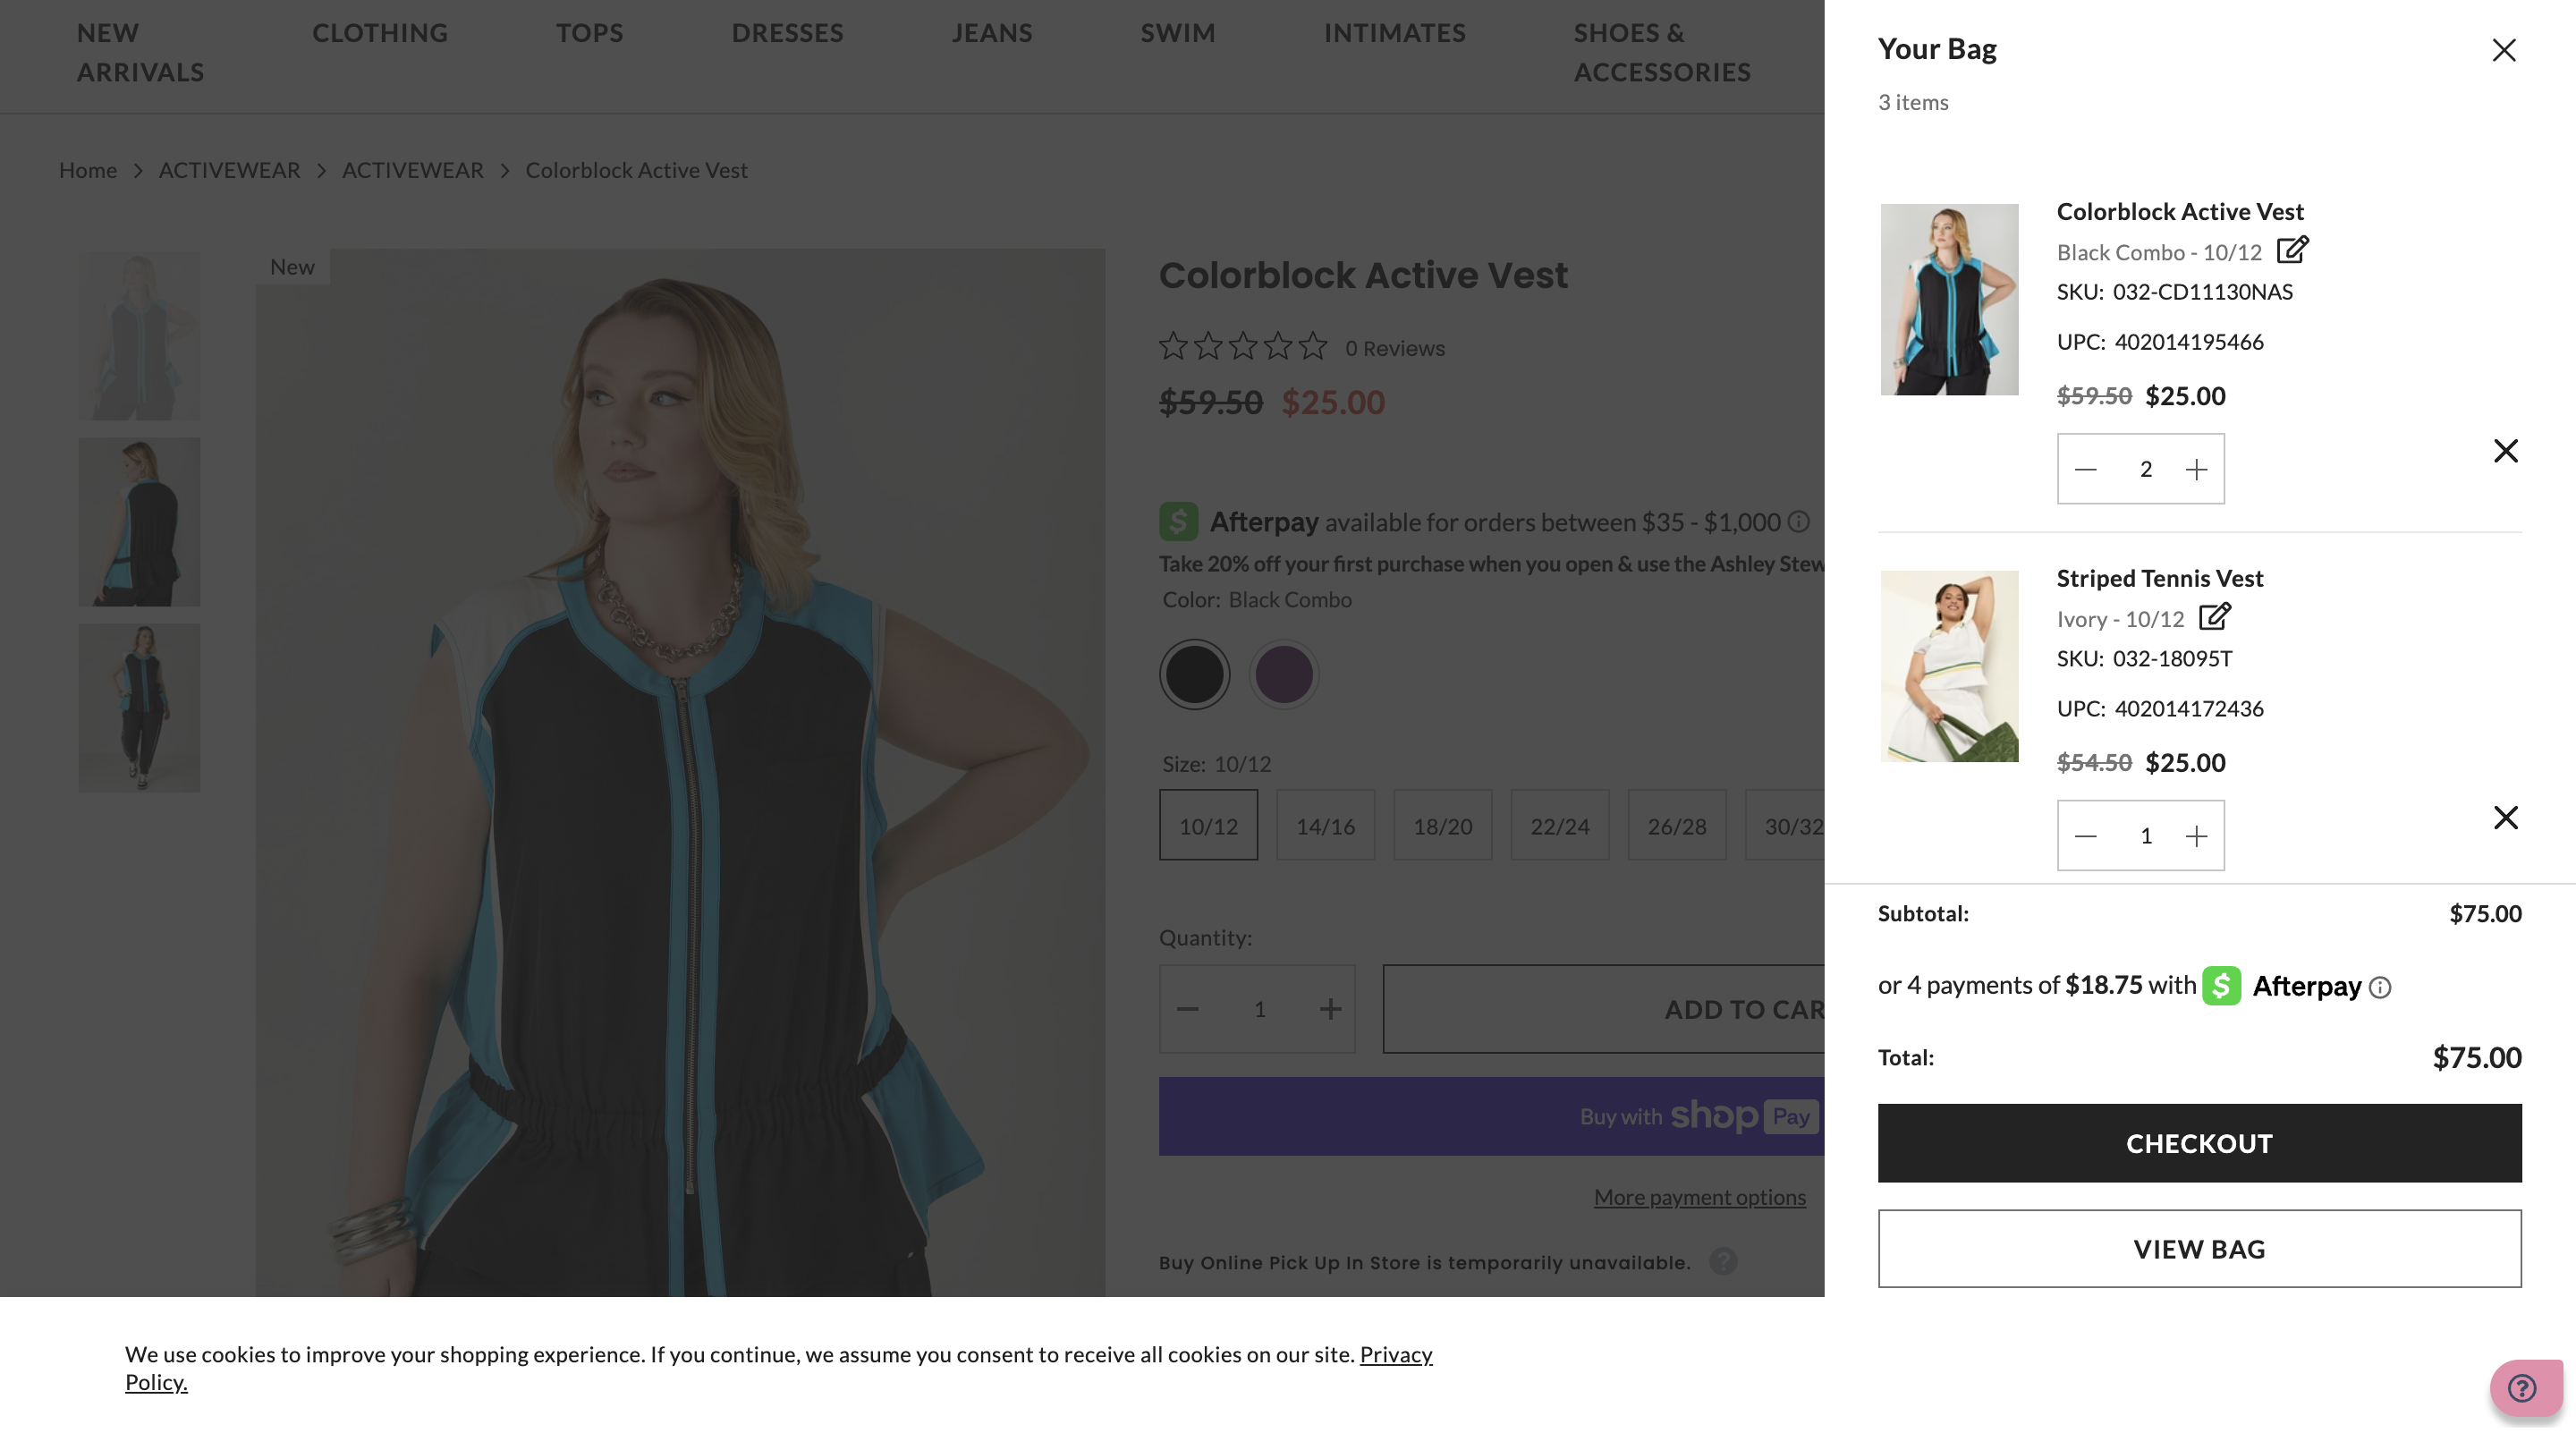This screenshot has height=1433, width=2576.
Task: Decrease Striped Tennis Vest quantity in bag
Action: point(2085,836)
